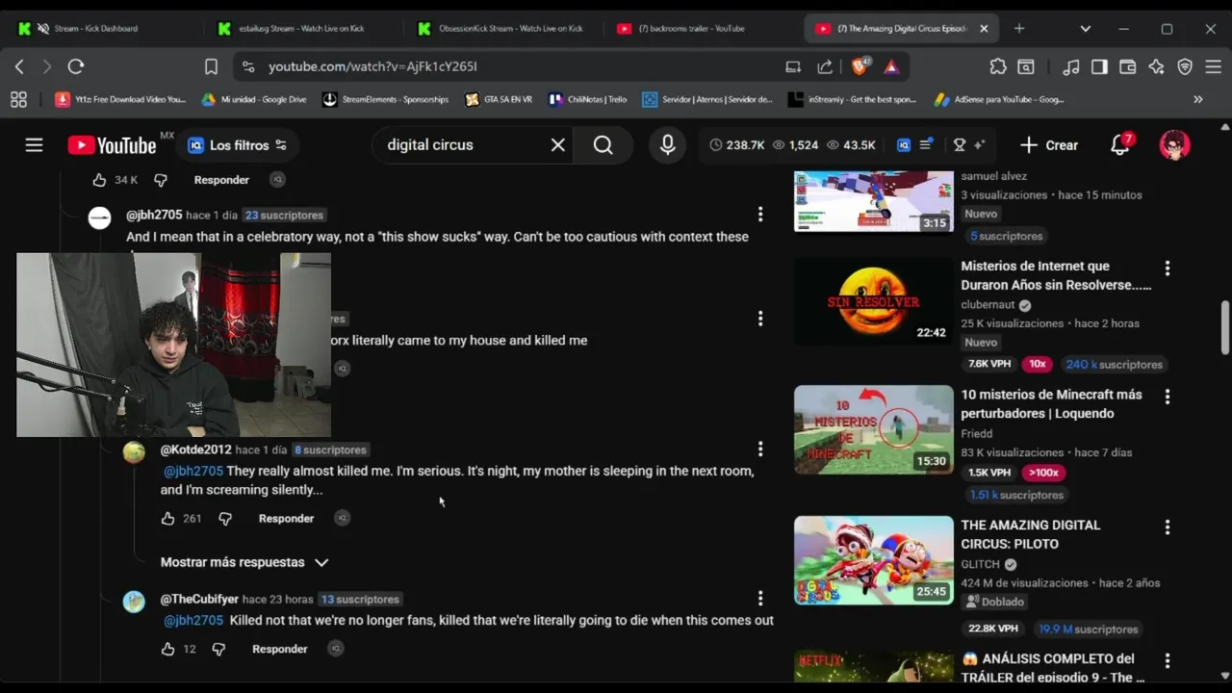
Task: Open Brave Shields lion icon
Action: tap(860, 66)
